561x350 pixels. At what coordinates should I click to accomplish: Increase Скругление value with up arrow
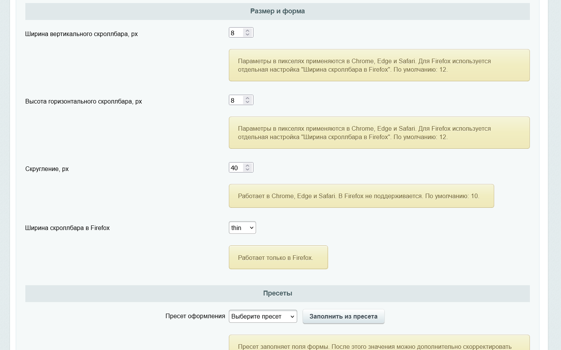[x=248, y=166]
